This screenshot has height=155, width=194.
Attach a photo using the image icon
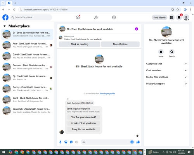pos(66,142)
